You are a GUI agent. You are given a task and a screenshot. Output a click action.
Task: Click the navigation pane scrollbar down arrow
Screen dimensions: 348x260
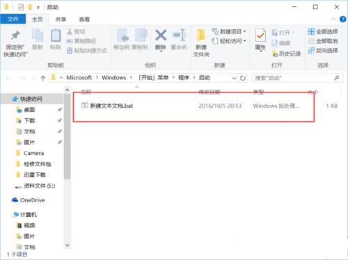click(x=68, y=245)
